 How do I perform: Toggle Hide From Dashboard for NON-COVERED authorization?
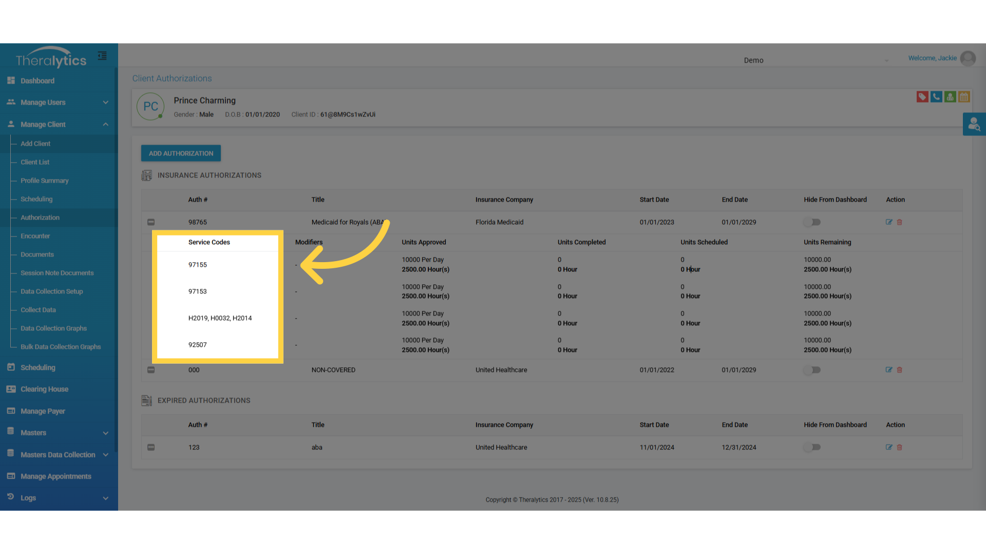click(812, 370)
